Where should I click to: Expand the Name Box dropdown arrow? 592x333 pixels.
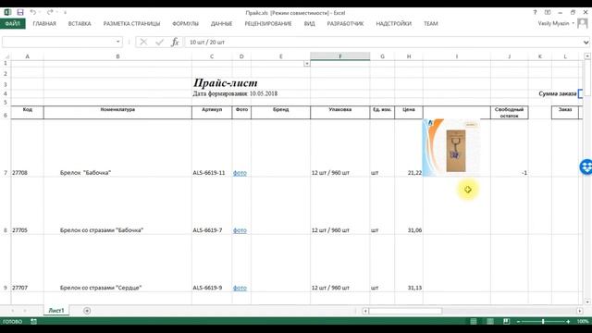point(117,42)
